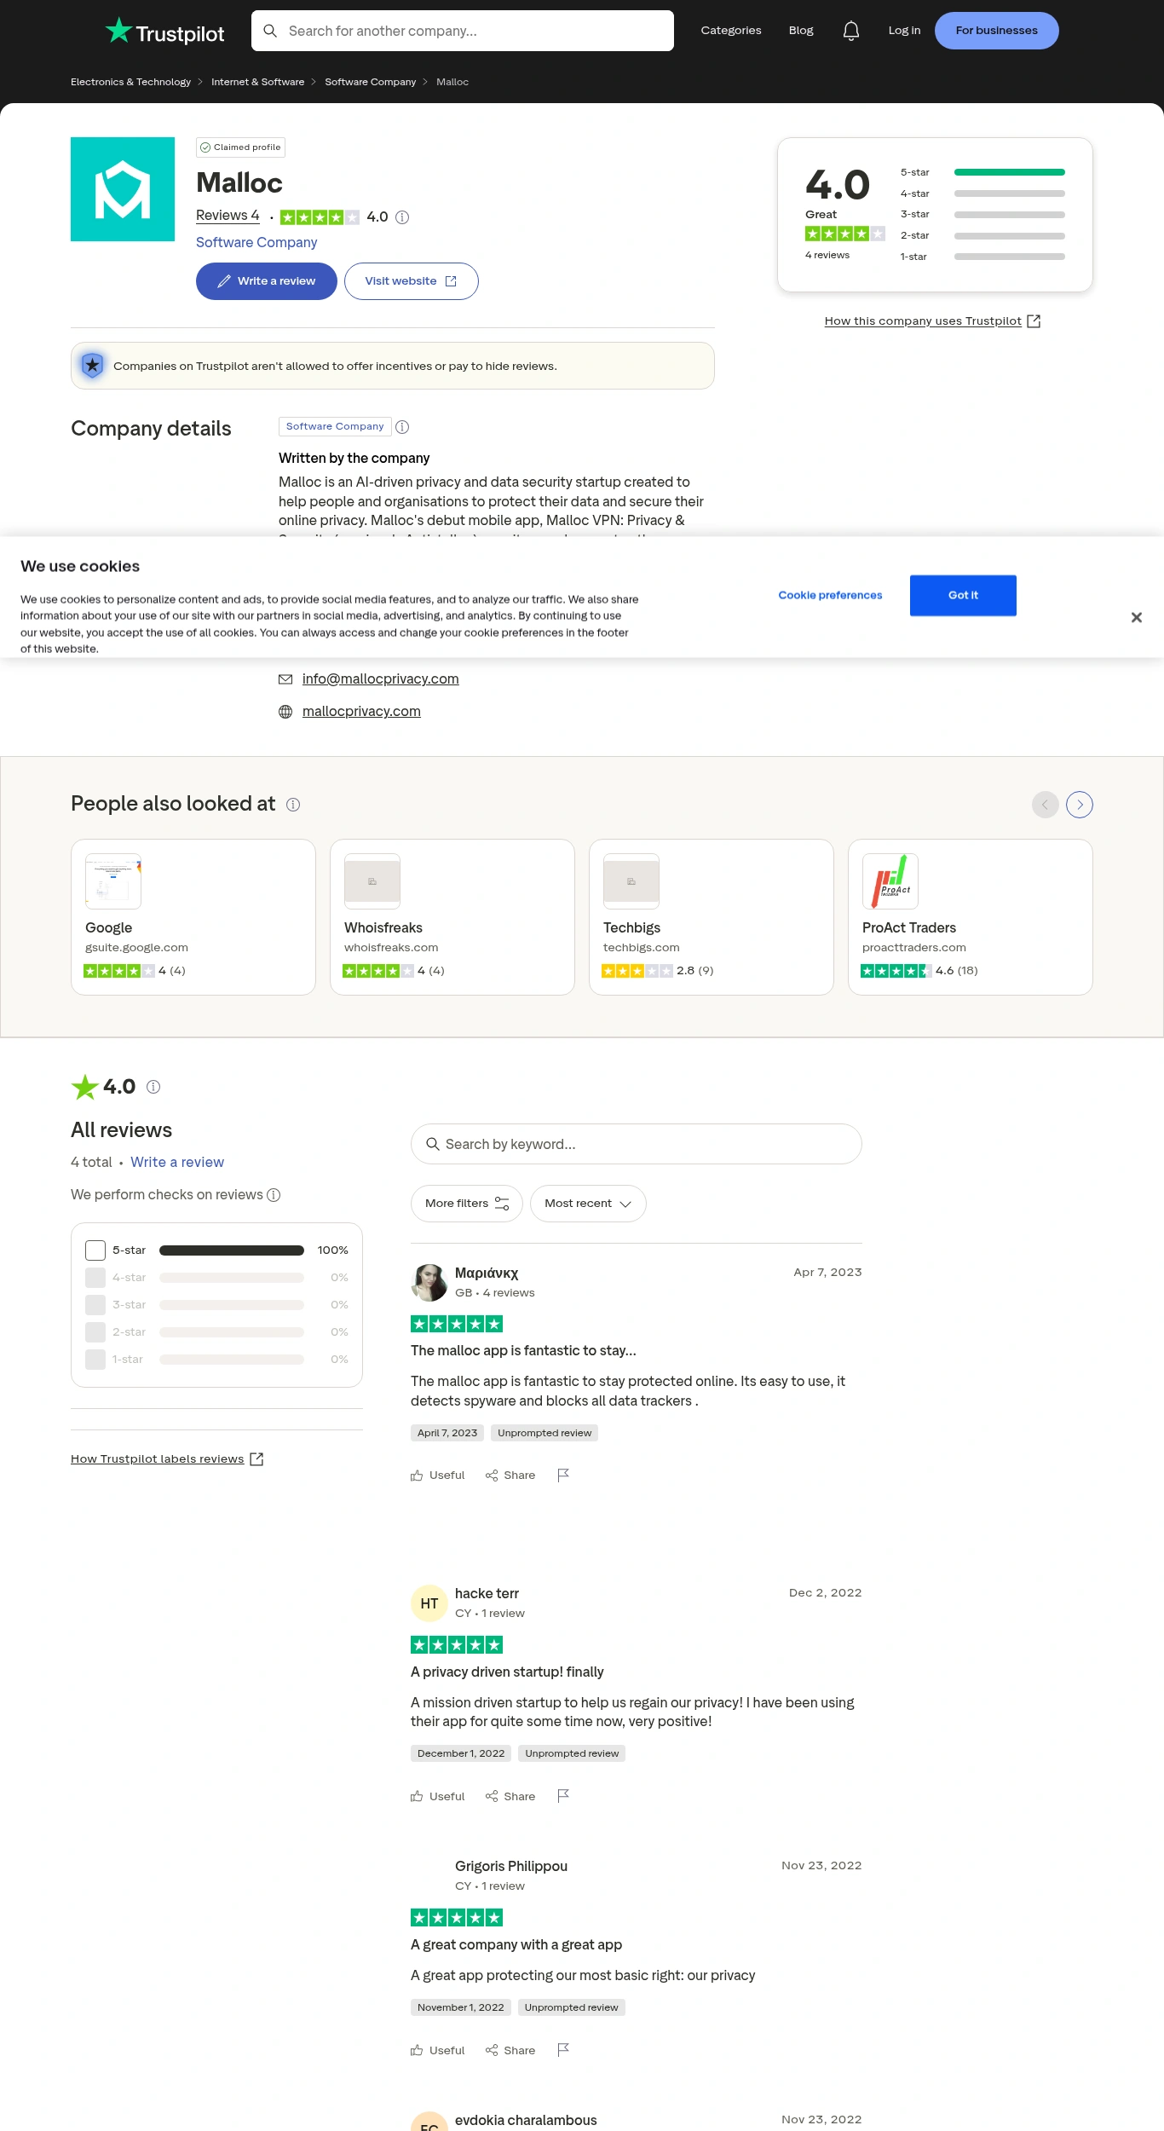Viewport: 1164px width, 2131px height.
Task: Open the Techbigs company card
Action: coord(712,917)
